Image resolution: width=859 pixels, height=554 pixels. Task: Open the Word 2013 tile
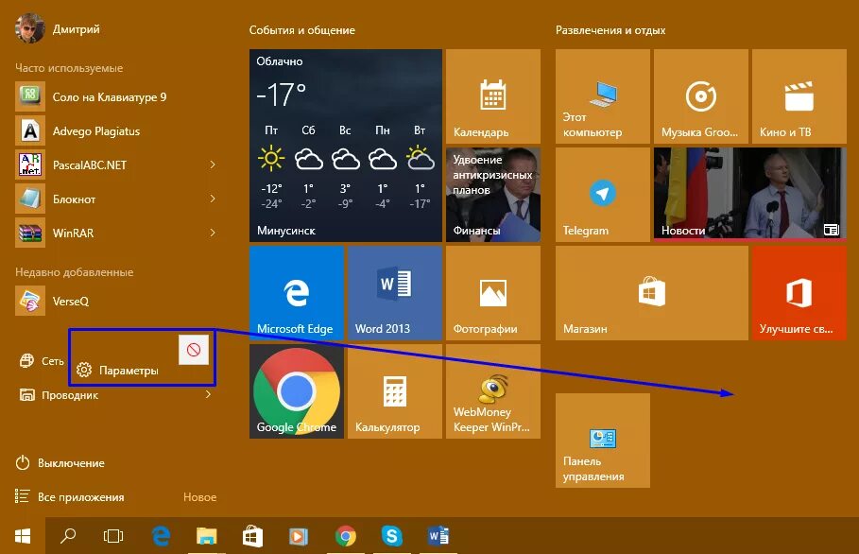pos(395,293)
